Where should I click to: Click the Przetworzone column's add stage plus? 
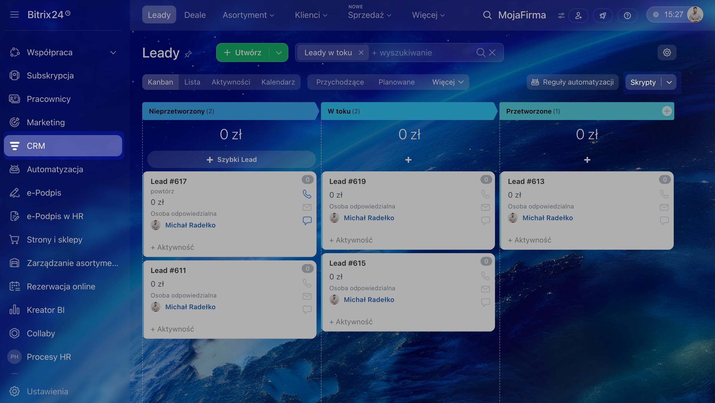tap(667, 111)
